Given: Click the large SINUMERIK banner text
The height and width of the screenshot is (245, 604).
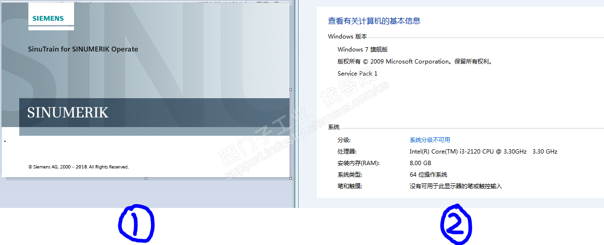Looking at the screenshot, I should (68, 113).
